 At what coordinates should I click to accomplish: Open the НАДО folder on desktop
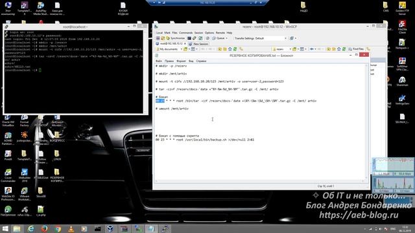pyautogui.click(x=303, y=7)
